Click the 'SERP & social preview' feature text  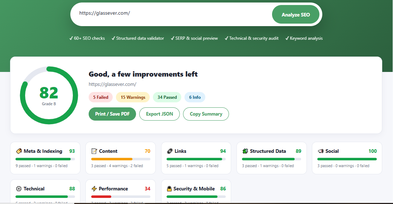click(194, 38)
